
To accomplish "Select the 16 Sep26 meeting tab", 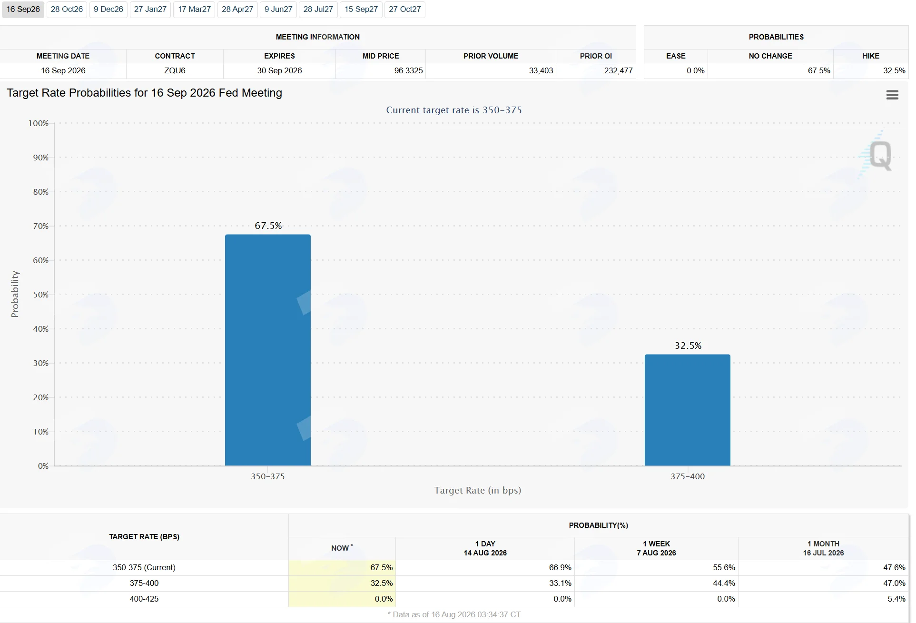I will click(x=23, y=10).
